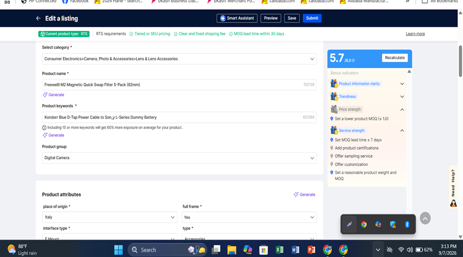The height and width of the screenshot is (257, 463).
Task: Open bKash Business Dashboard bookmark
Action: click(x=175, y=2)
